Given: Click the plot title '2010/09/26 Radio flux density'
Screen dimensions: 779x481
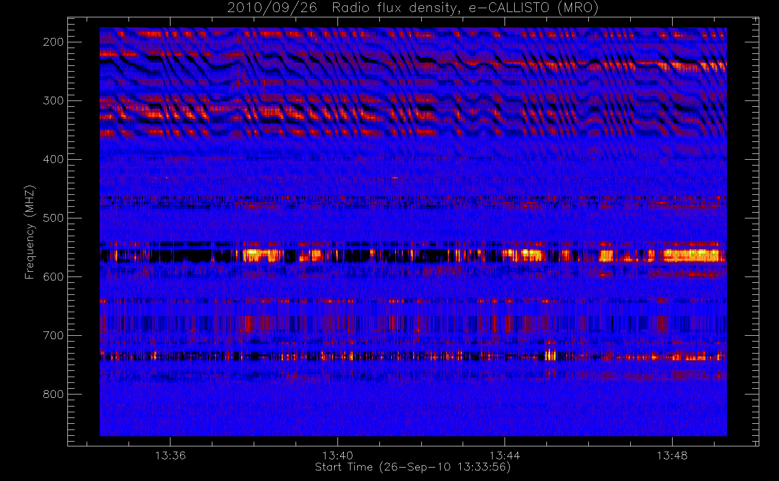Looking at the screenshot, I should point(413,8).
